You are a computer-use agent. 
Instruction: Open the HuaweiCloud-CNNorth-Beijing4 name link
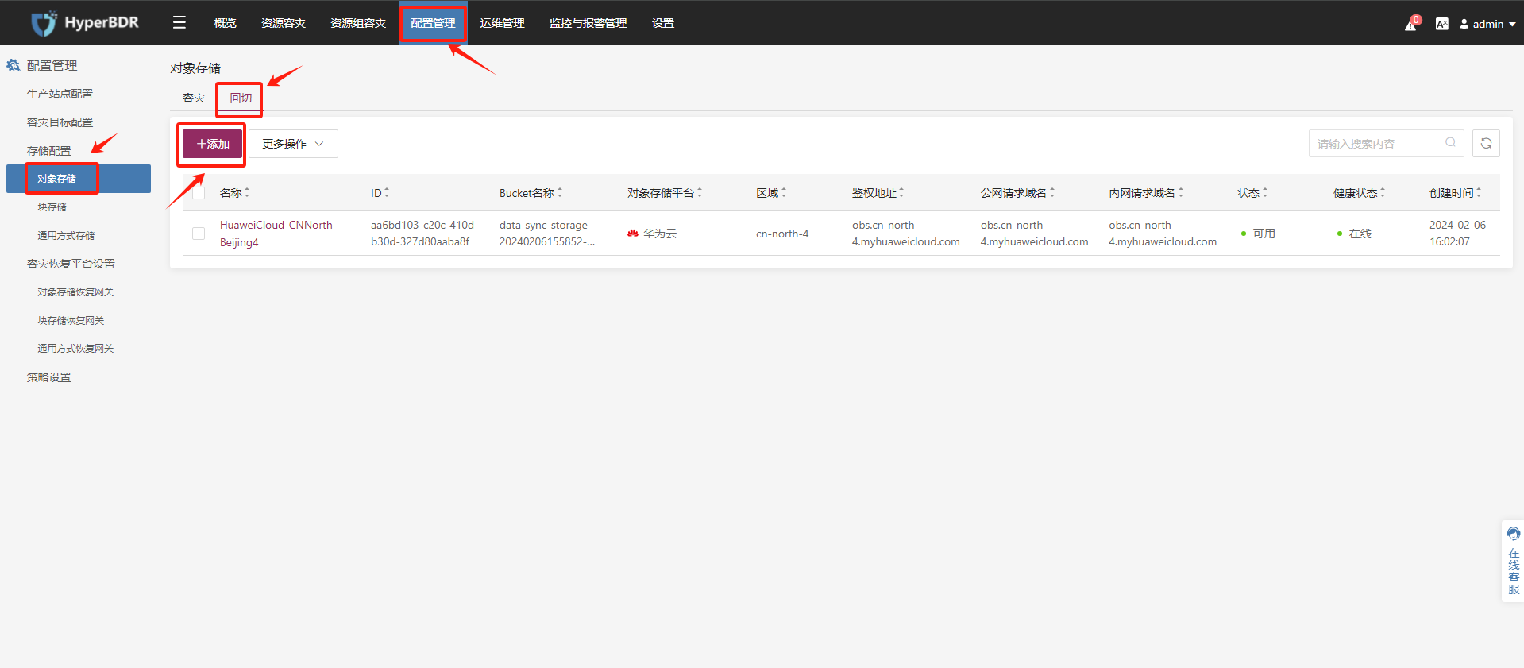click(278, 234)
